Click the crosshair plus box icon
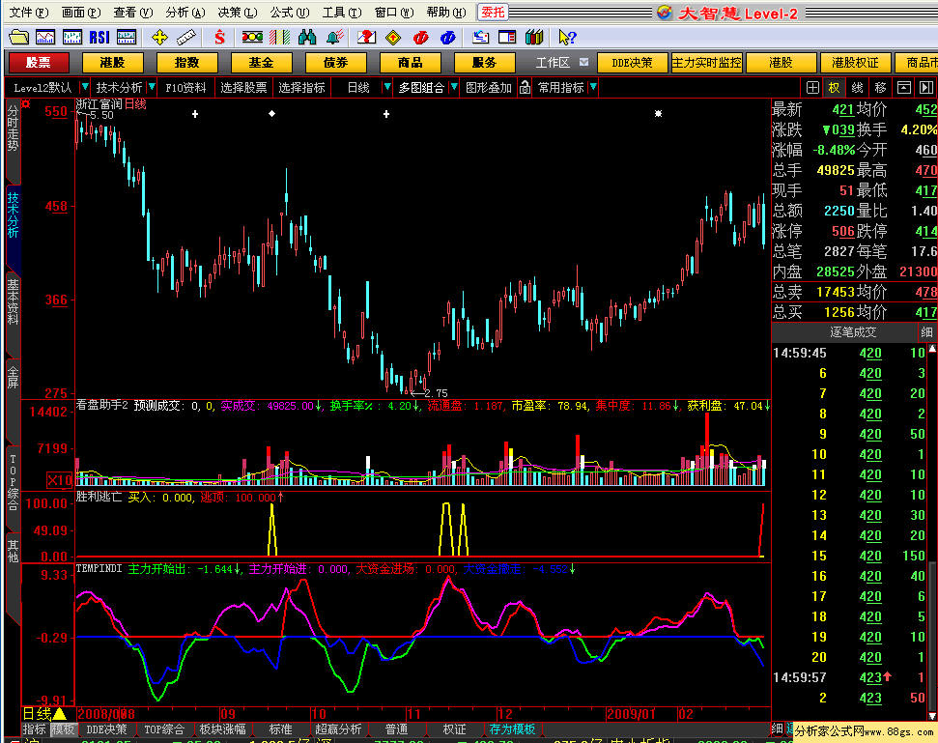 tap(812, 87)
